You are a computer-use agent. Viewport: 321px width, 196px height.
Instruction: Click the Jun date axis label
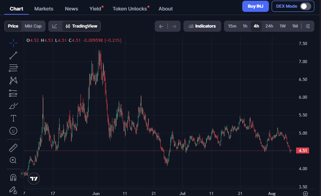pos(96,193)
